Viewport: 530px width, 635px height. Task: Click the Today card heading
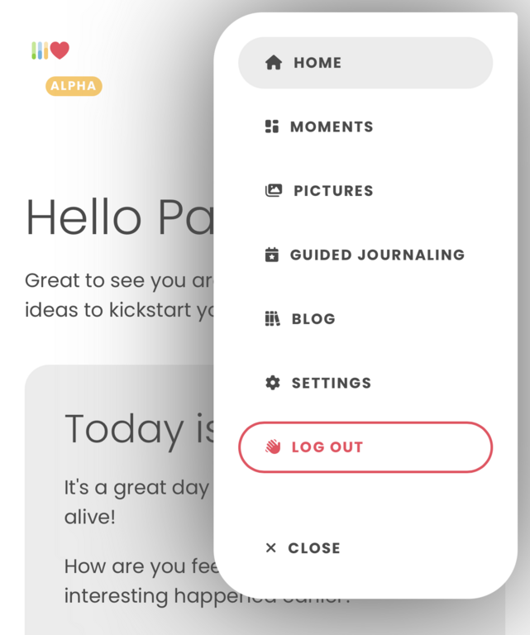[140, 430]
